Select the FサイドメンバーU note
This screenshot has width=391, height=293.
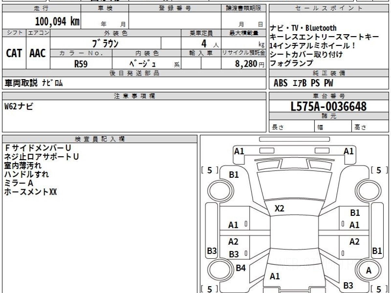click(37, 148)
